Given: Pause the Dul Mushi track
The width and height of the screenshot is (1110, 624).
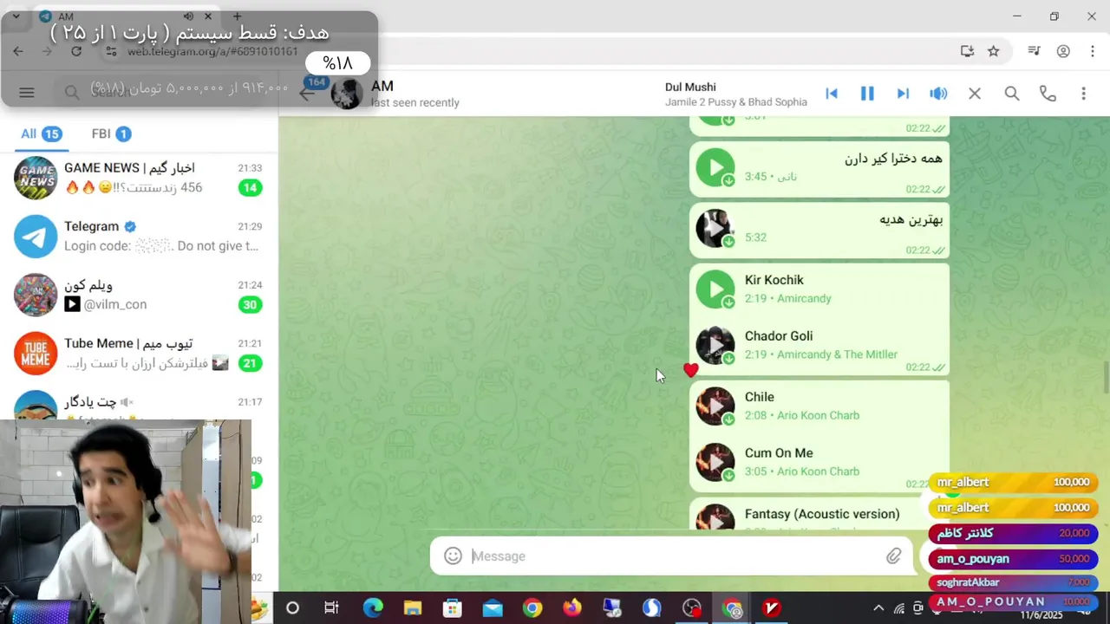Looking at the screenshot, I should click(x=867, y=94).
